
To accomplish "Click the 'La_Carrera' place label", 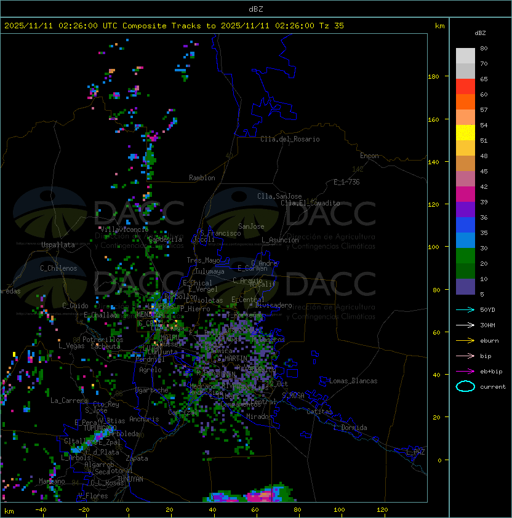I will (x=69, y=400).
